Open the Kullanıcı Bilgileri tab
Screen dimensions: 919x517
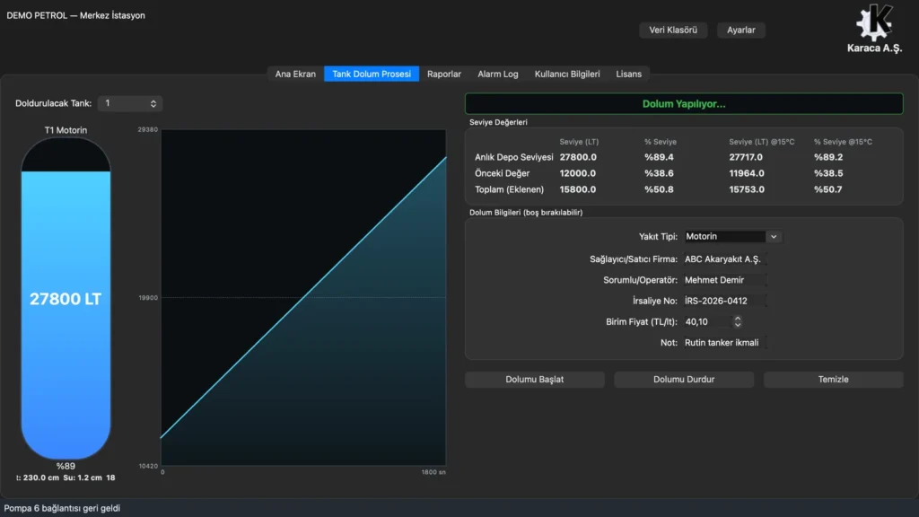click(567, 74)
